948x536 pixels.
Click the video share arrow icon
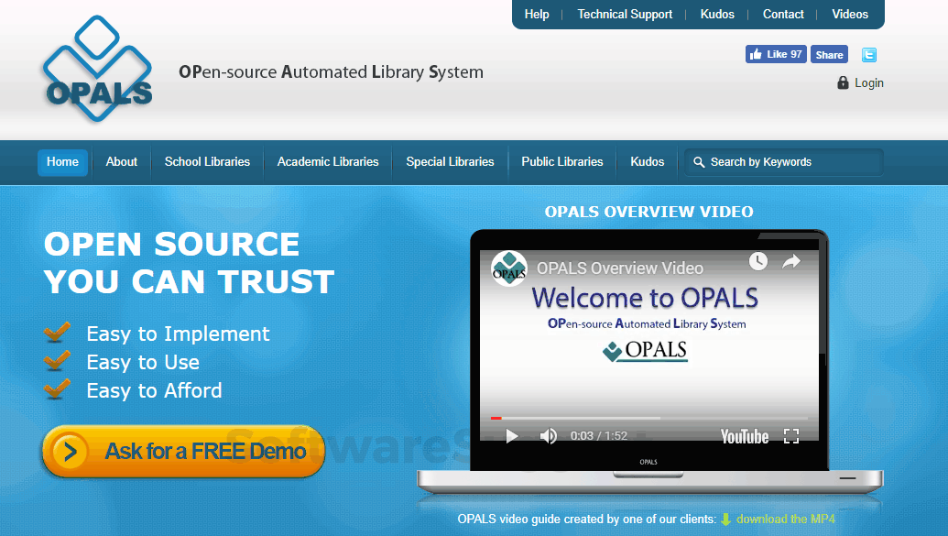coord(791,261)
